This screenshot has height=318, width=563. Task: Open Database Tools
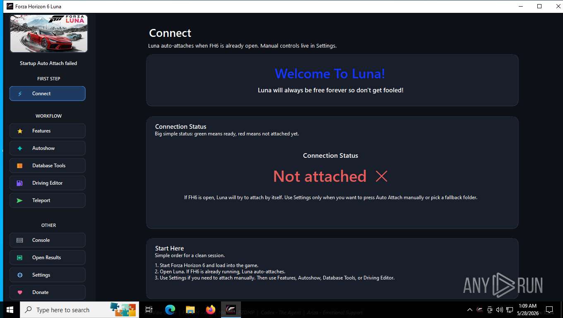[x=47, y=166]
